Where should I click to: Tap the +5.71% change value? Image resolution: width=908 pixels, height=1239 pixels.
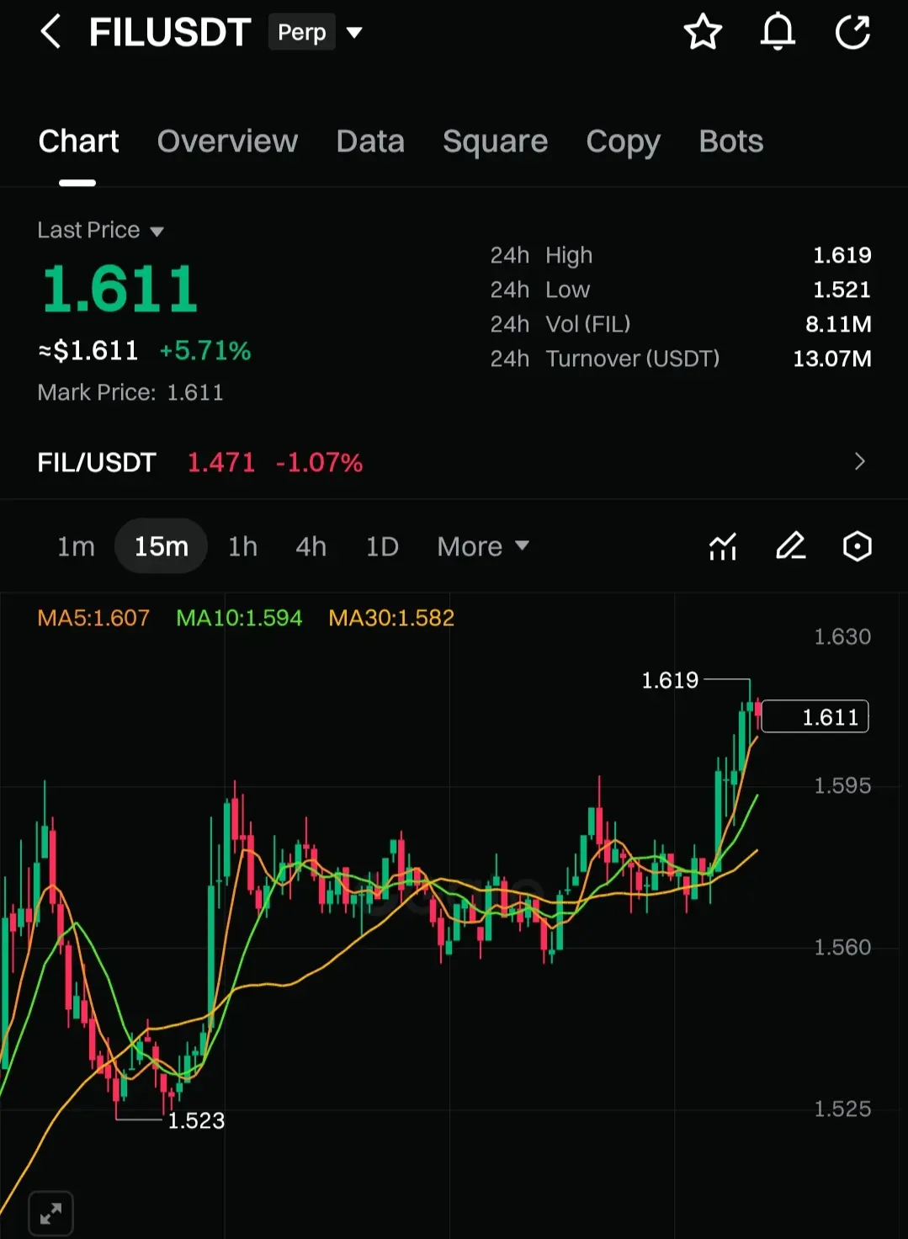coord(205,350)
